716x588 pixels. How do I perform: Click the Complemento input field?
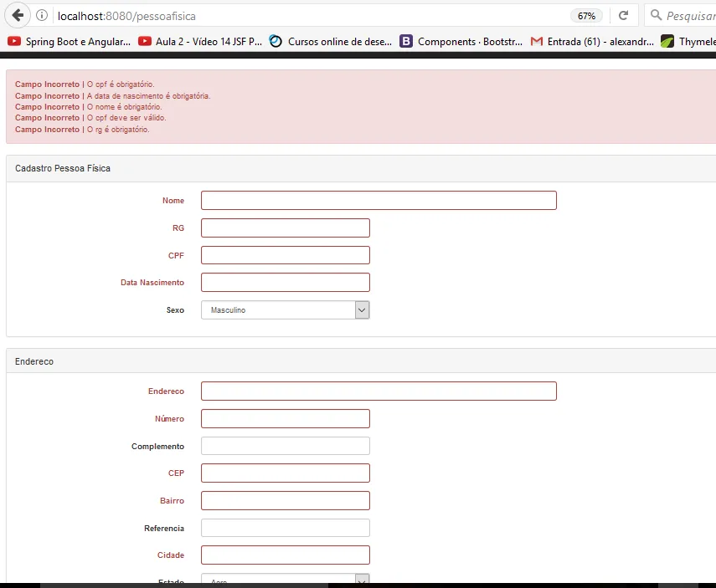(x=286, y=446)
